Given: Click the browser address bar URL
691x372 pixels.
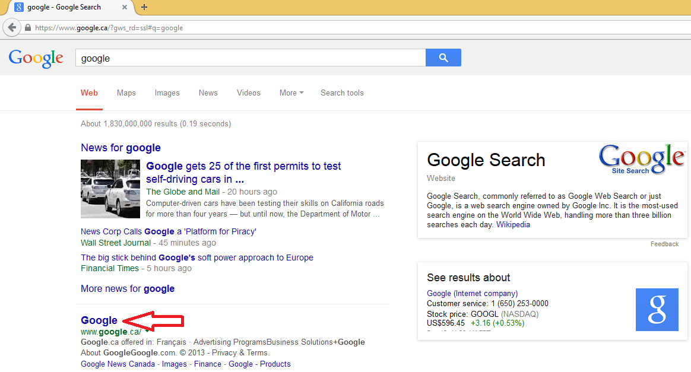Looking at the screenshot, I should coord(109,28).
